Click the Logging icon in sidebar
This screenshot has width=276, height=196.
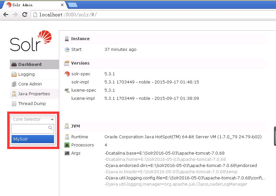(14, 74)
